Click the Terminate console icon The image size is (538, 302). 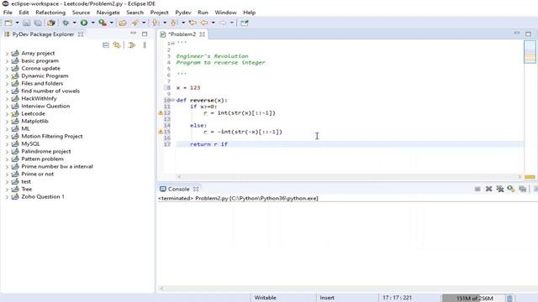477,189
